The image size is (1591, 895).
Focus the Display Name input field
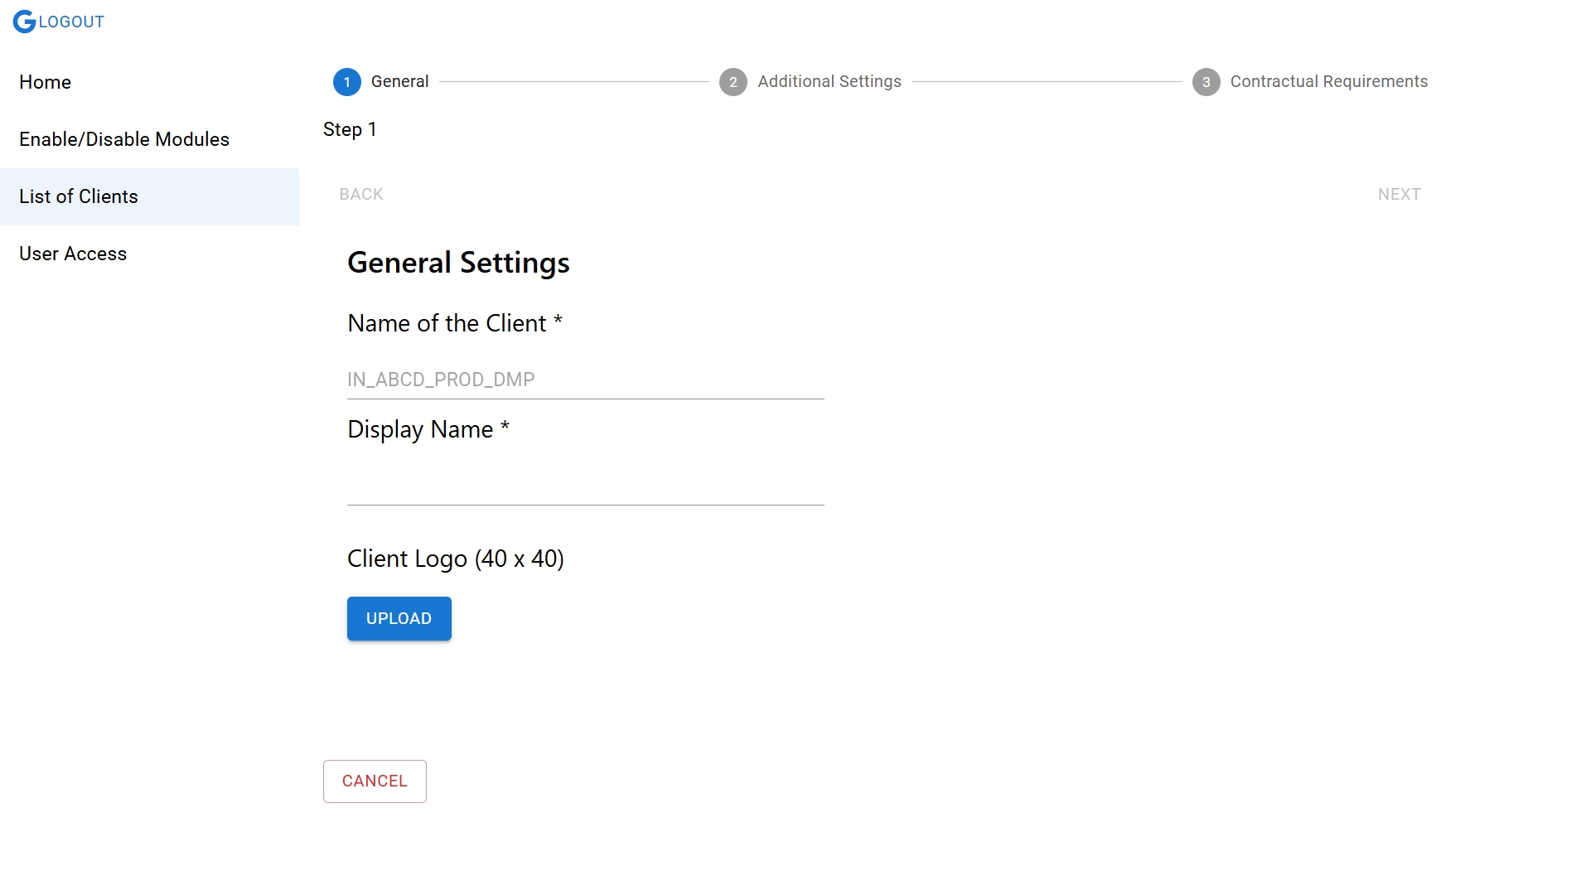pyautogui.click(x=585, y=486)
